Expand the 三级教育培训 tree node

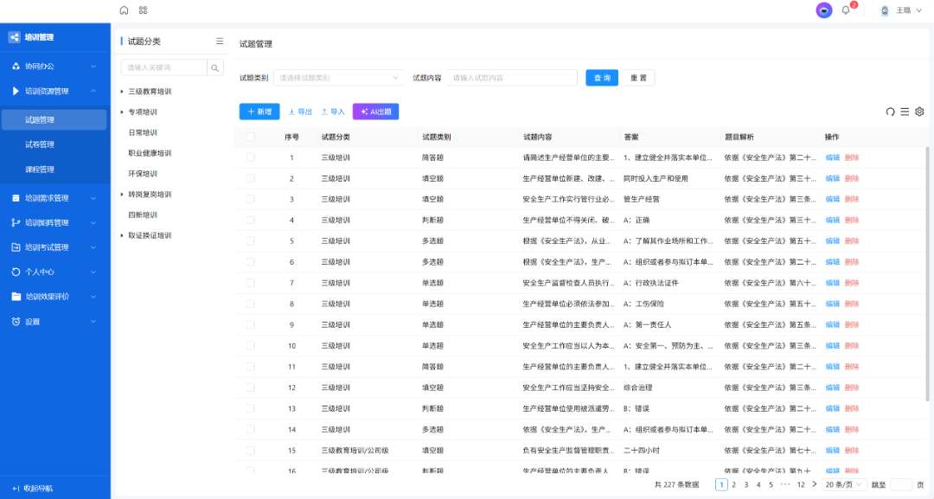pos(122,92)
